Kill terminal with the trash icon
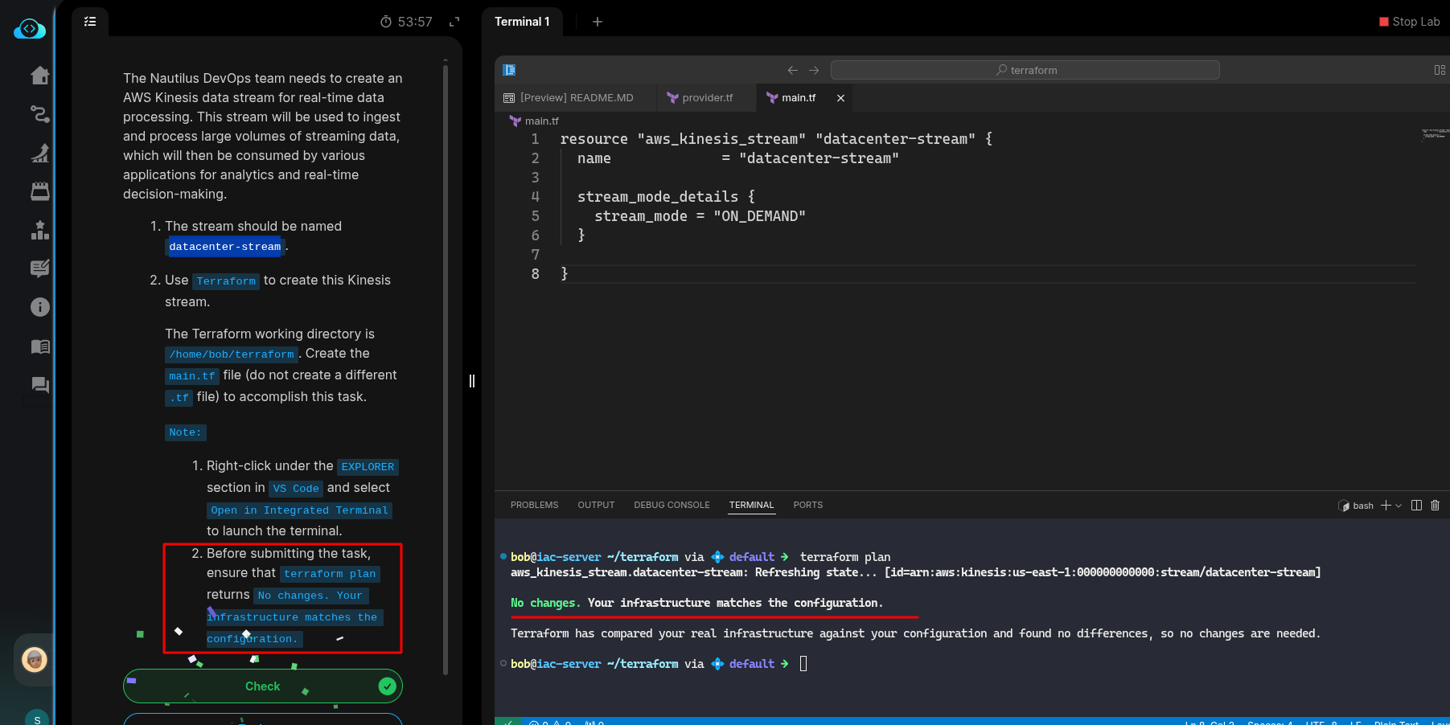 coord(1435,506)
